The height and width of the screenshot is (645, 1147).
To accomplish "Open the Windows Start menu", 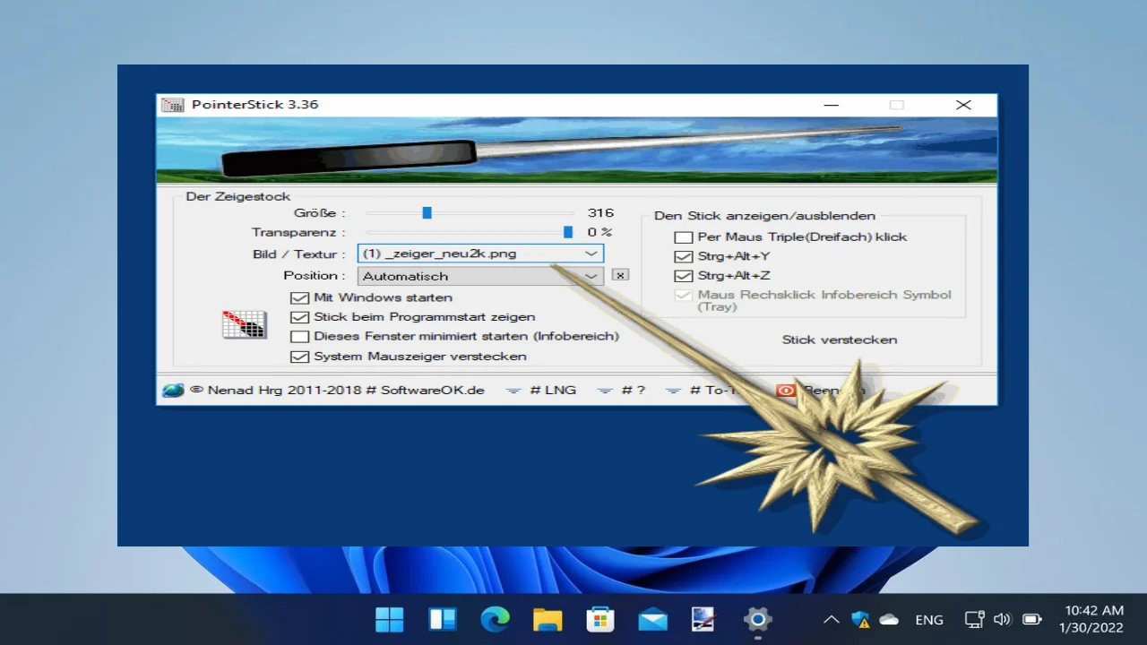I will (390, 619).
